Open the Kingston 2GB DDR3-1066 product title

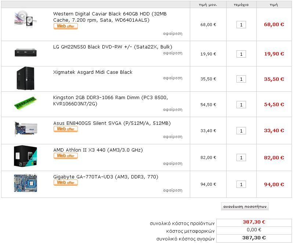point(111,101)
